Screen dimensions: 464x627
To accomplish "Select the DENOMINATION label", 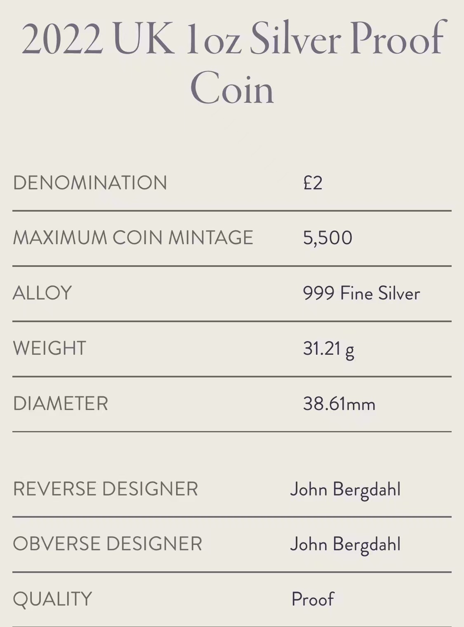I will [x=90, y=183].
